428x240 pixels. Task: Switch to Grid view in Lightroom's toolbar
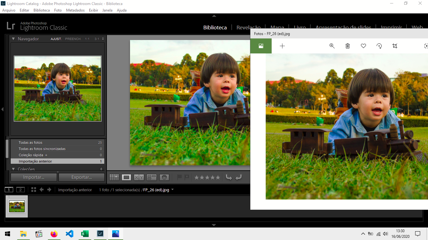coord(114,177)
